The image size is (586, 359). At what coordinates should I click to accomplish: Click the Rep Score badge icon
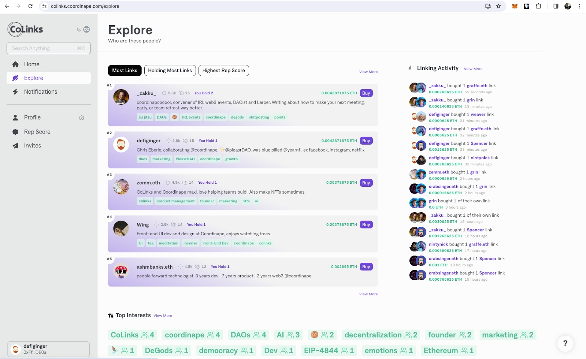coord(15,132)
